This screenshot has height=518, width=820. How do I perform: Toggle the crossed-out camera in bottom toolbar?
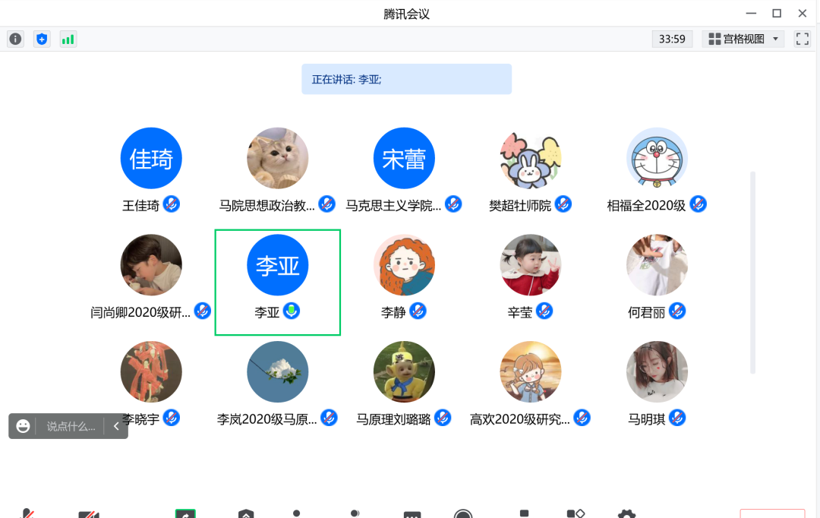(x=89, y=513)
